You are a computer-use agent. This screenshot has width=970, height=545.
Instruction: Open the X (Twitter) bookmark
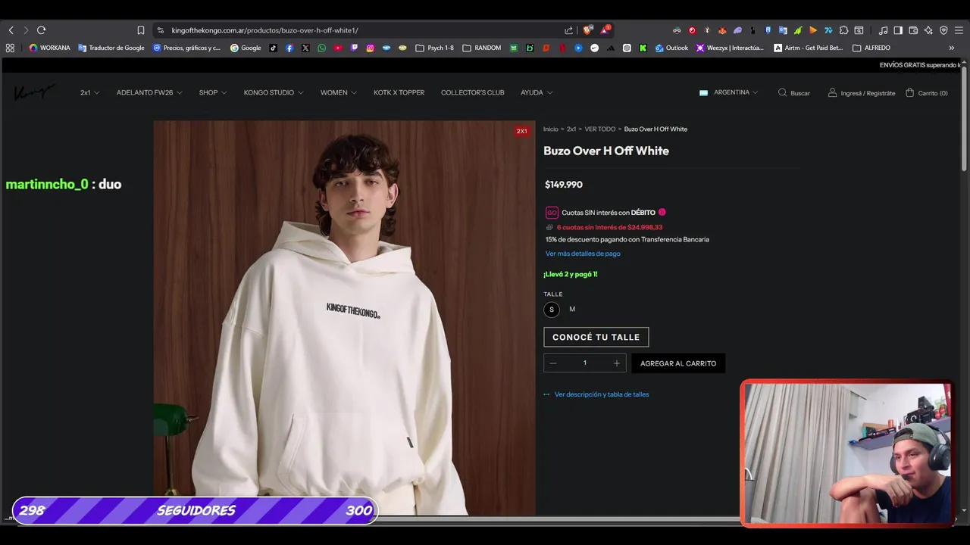pos(305,48)
